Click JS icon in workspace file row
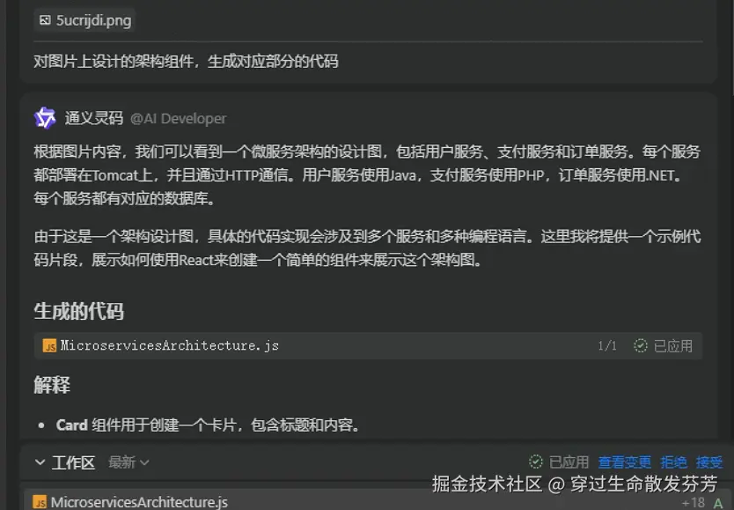Screen dimensions: 734x510 click(x=40, y=502)
